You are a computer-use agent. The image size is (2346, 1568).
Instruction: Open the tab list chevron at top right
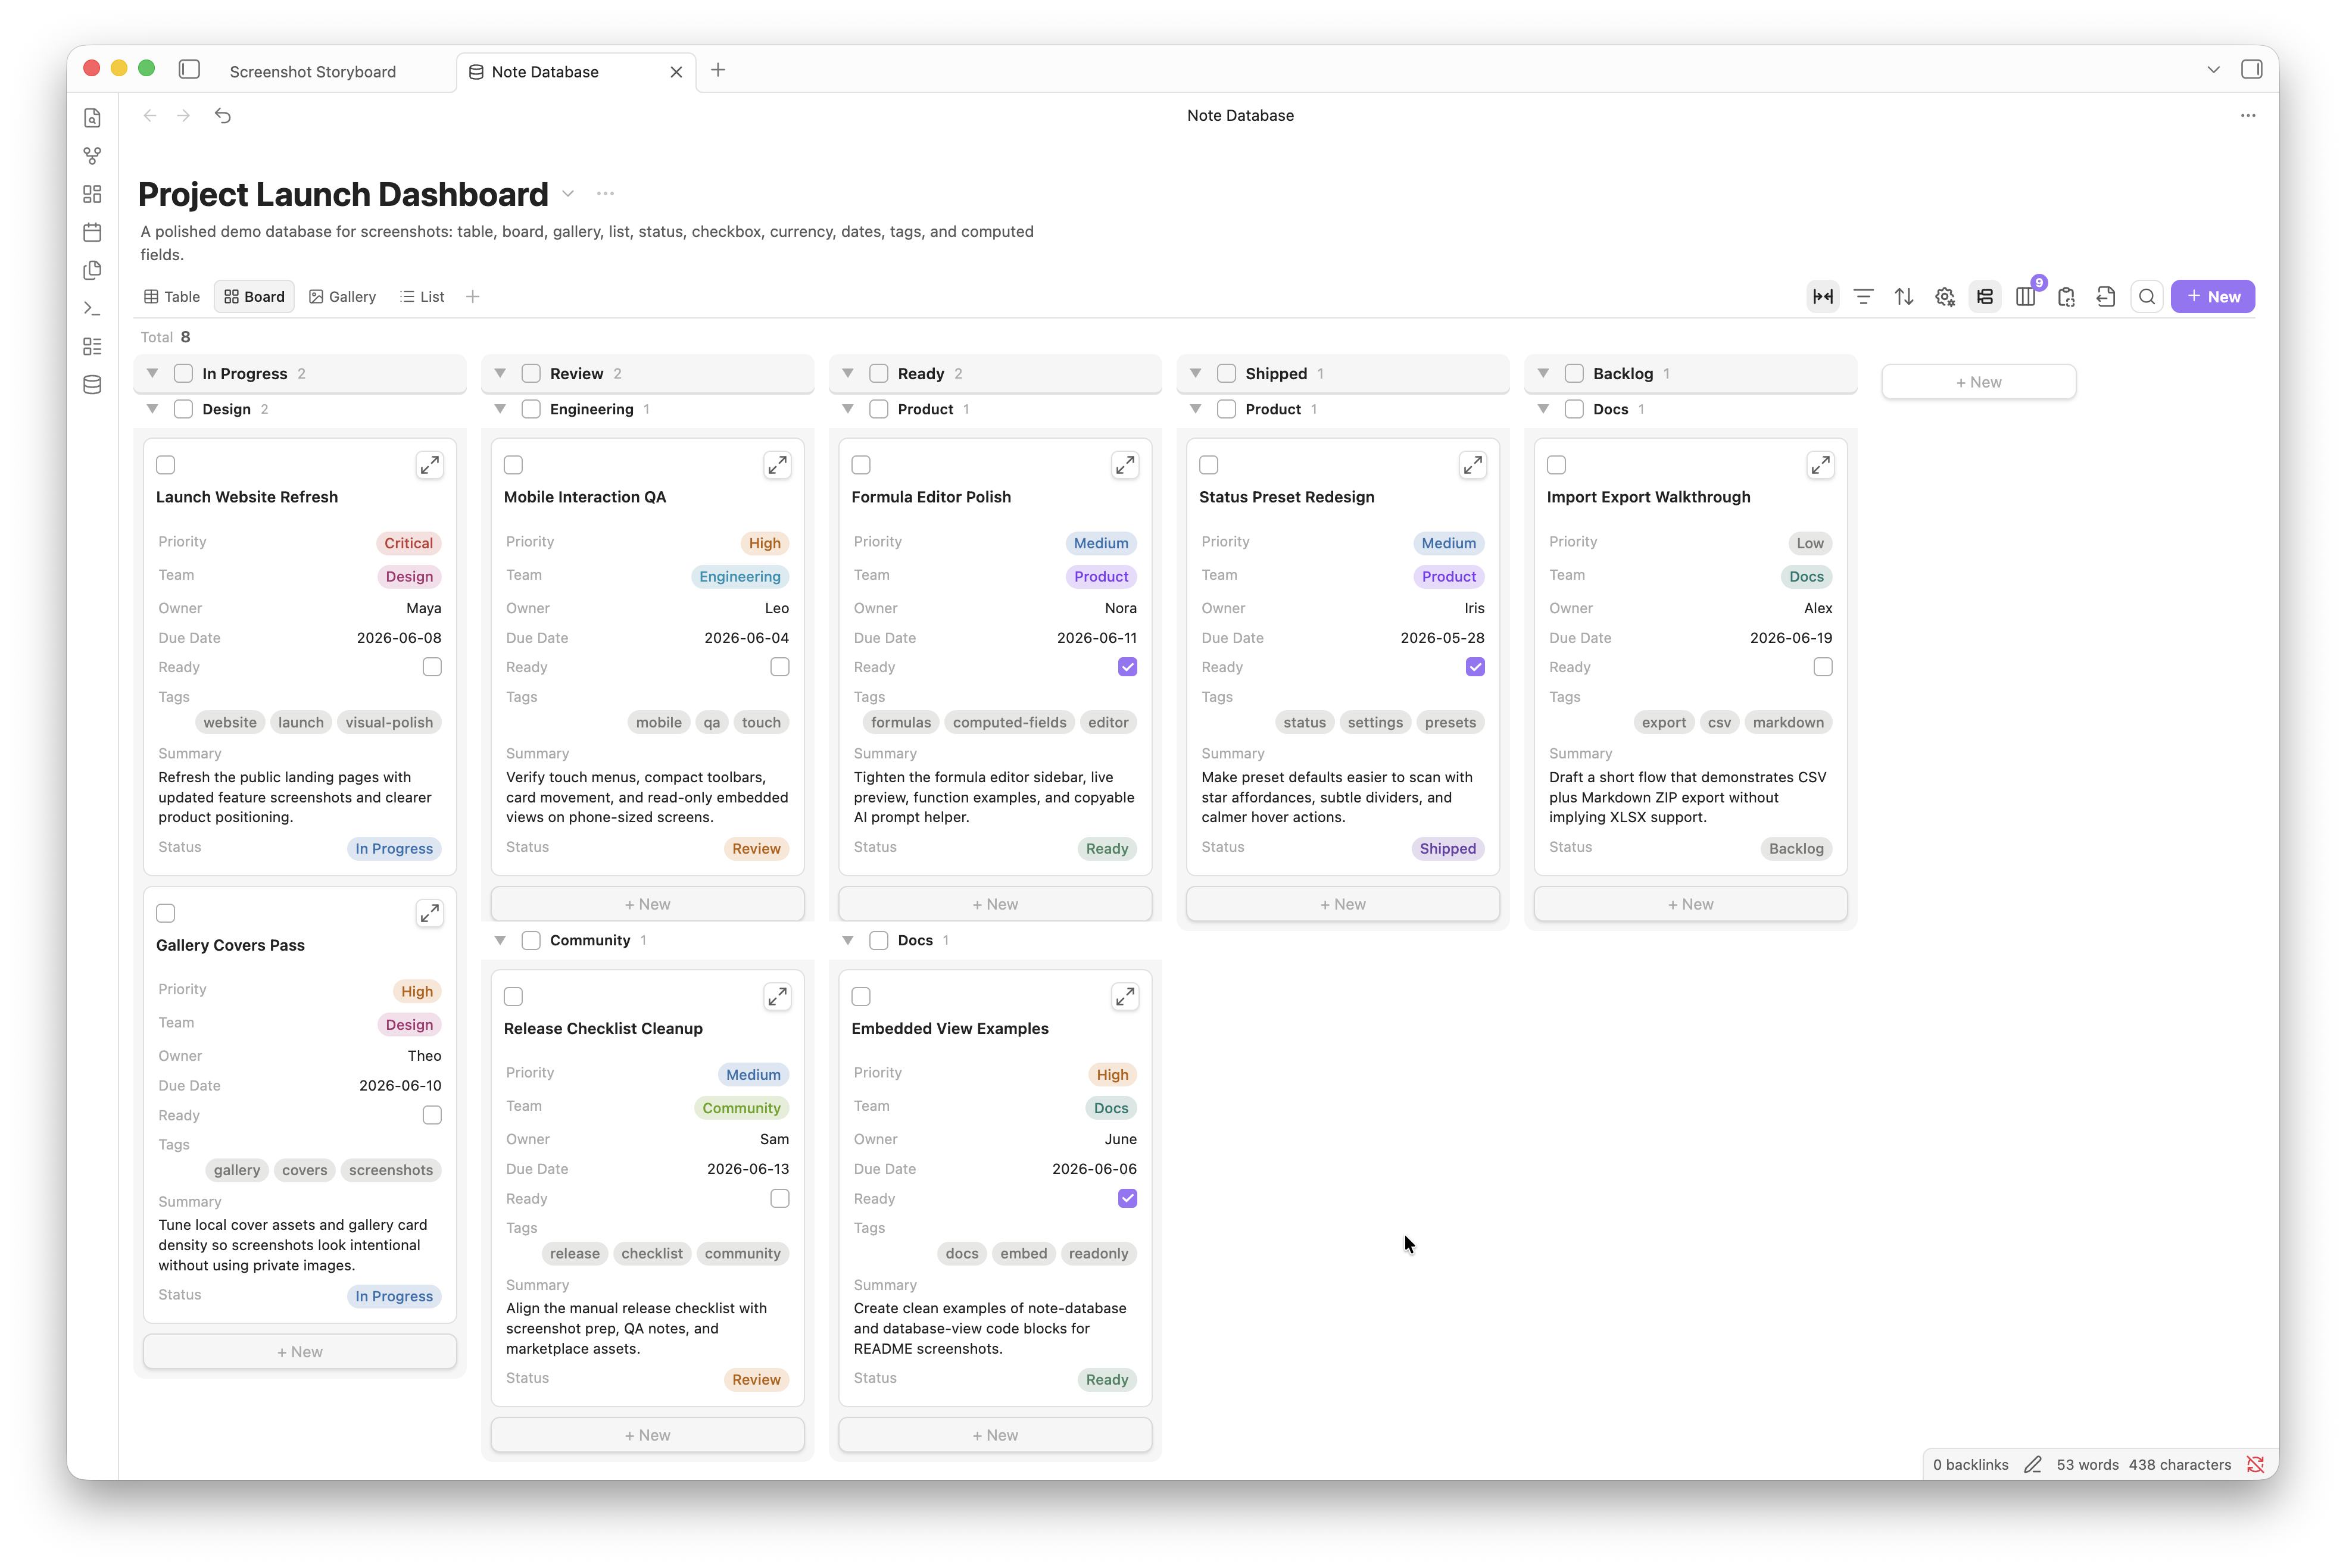(x=2213, y=70)
